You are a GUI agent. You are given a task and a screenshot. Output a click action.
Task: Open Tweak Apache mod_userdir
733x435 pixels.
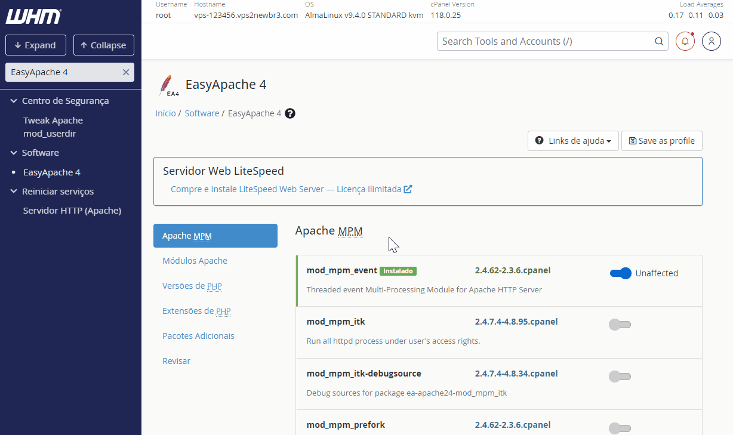click(53, 127)
